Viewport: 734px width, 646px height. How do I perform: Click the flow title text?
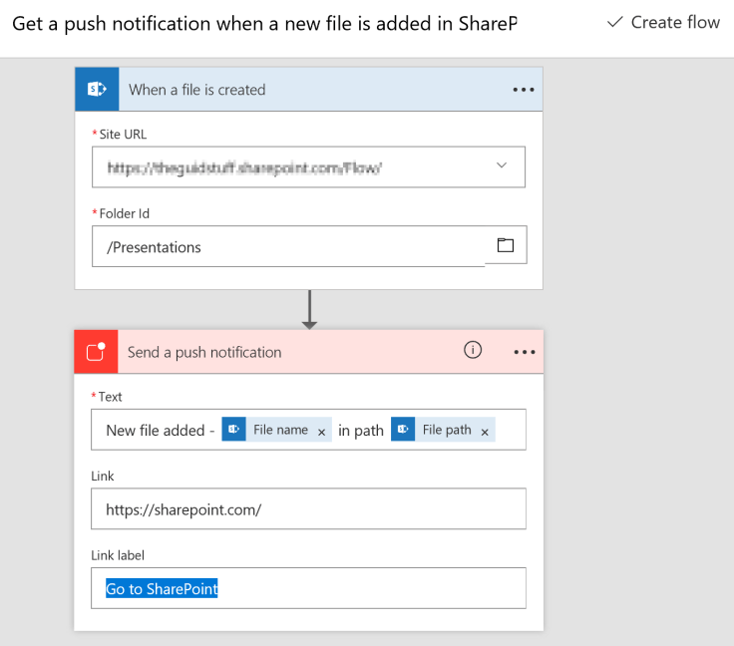[264, 22]
